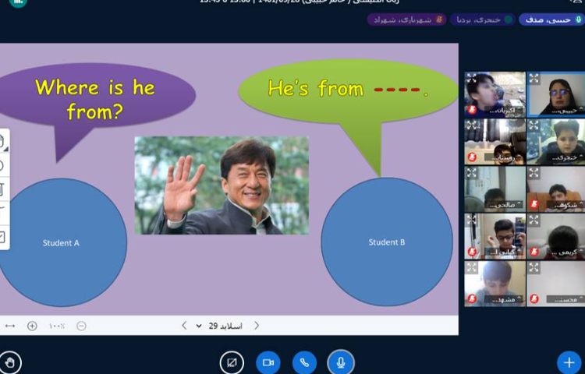Click the actor photo on the slide
This screenshot has height=374, width=585.
pyautogui.click(x=222, y=185)
